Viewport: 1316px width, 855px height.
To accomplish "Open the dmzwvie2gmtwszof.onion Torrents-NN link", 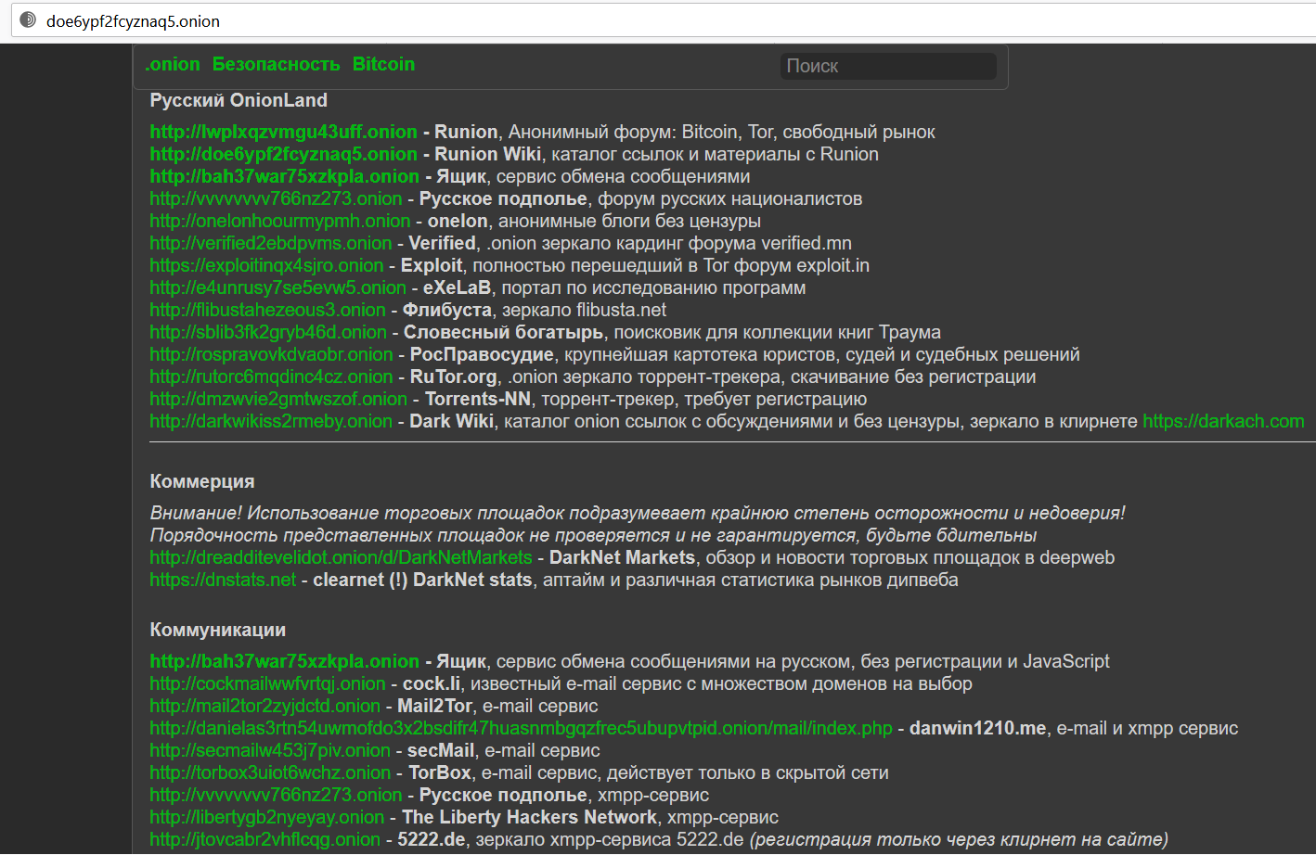I will pyautogui.click(x=278, y=399).
